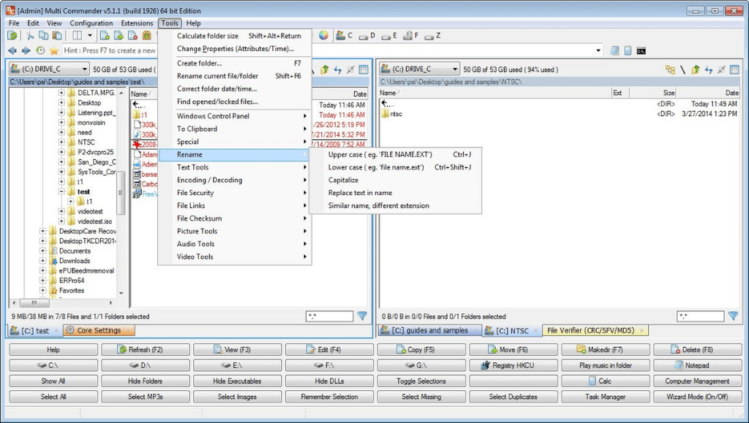The width and height of the screenshot is (749, 423).
Task: Click right panel folder tree icon
Action: [x=670, y=69]
